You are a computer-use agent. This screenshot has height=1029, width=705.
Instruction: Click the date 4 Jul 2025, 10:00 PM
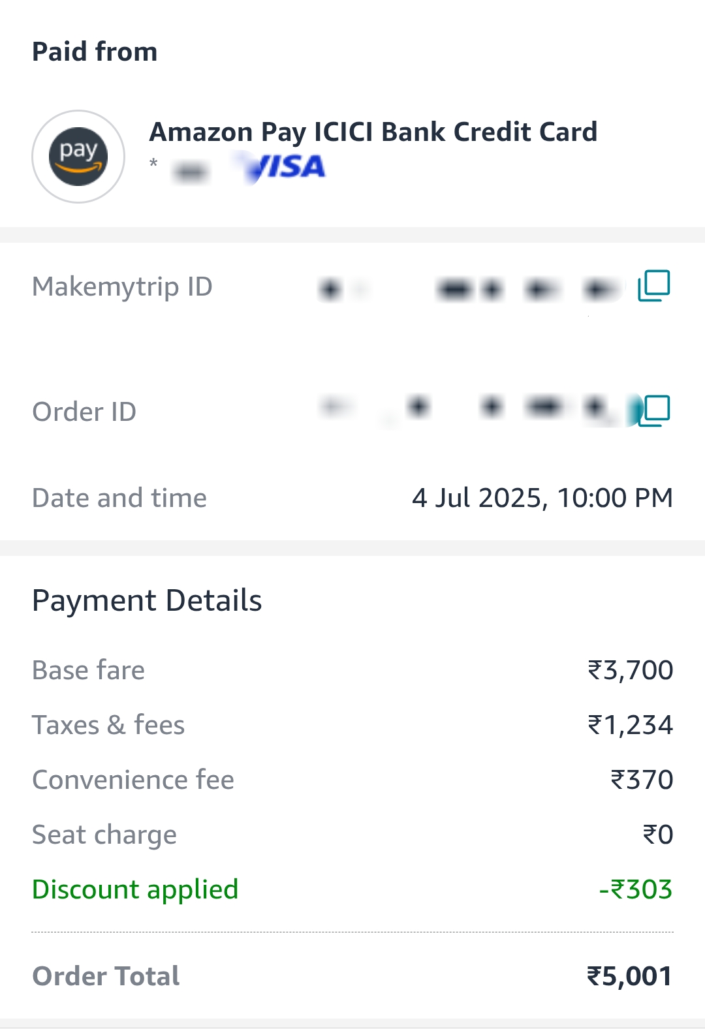point(542,498)
